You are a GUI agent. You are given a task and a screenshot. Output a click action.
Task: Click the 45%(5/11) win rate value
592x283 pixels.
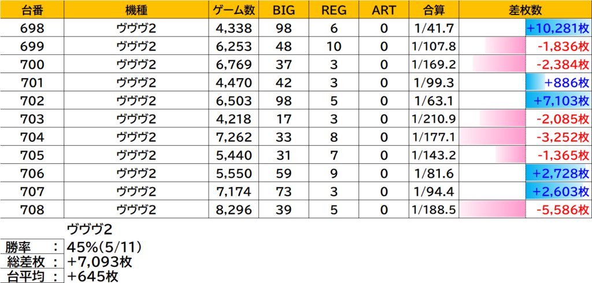pyautogui.click(x=104, y=247)
